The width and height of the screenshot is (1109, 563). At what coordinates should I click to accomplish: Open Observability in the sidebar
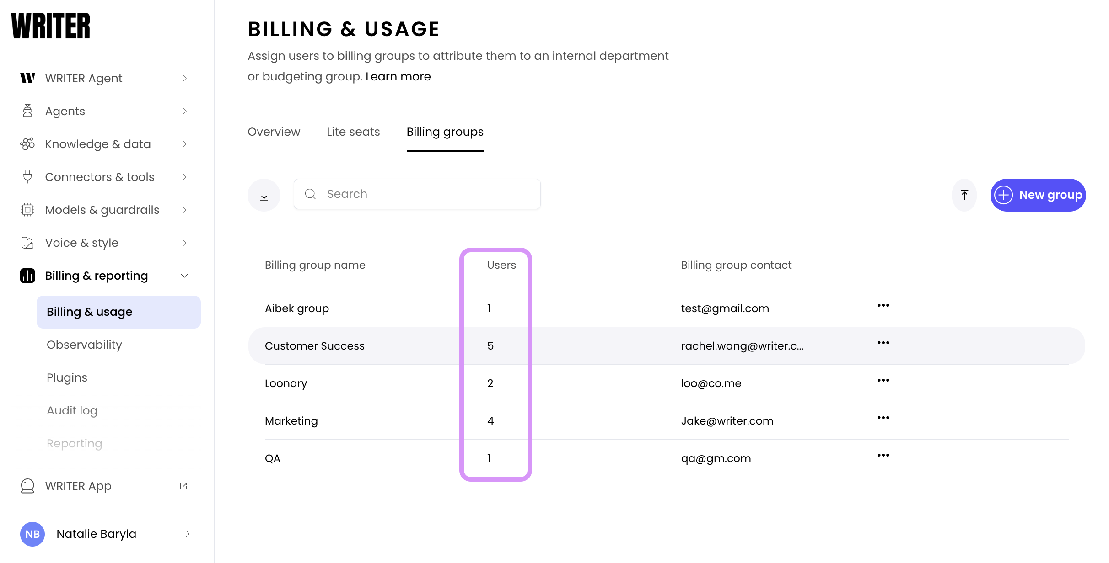tap(84, 345)
